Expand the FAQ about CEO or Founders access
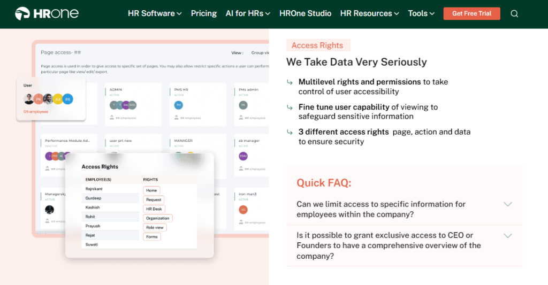The width and height of the screenshot is (548, 285). tap(405, 245)
